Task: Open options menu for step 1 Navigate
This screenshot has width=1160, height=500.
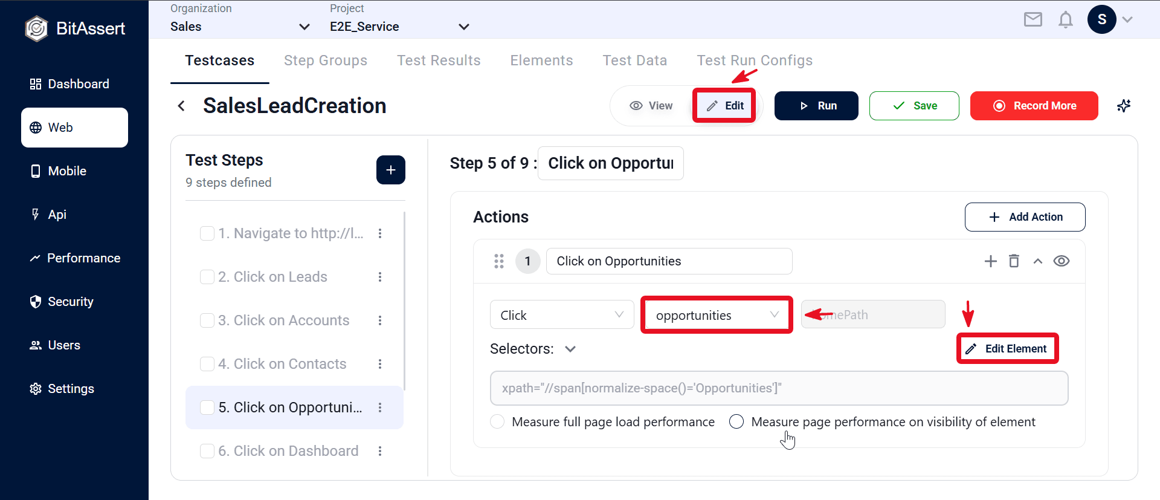Action: [380, 233]
